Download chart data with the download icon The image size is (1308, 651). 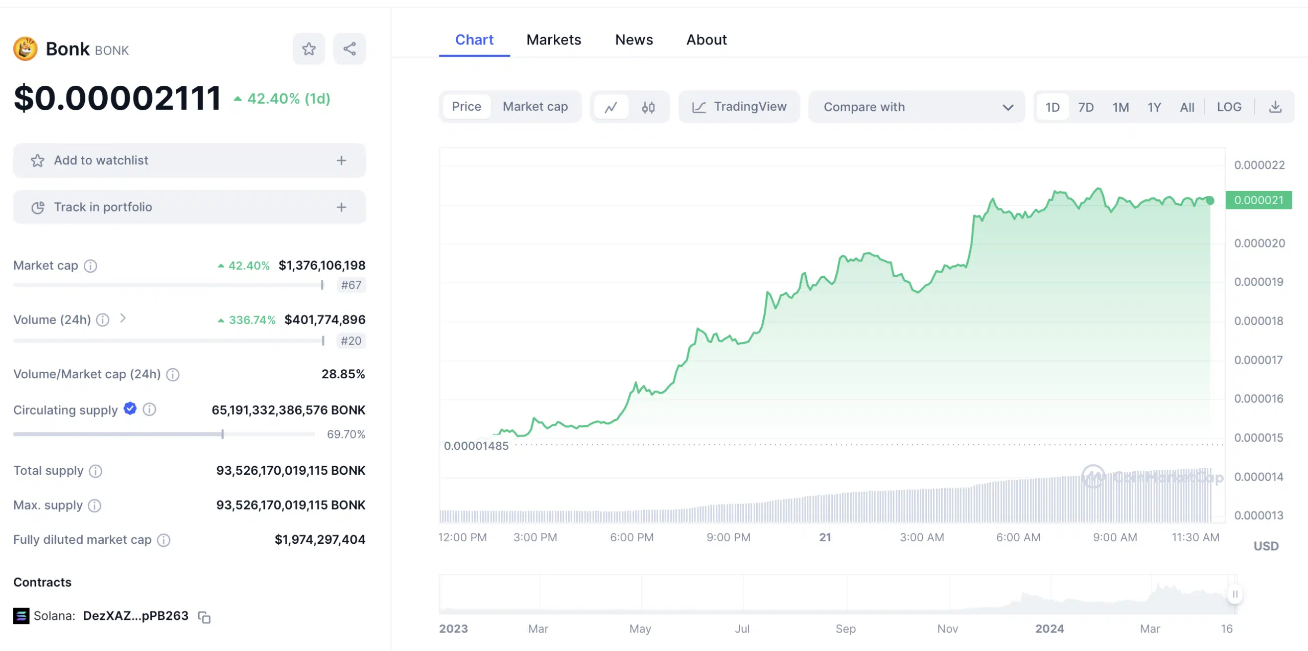[1275, 107]
